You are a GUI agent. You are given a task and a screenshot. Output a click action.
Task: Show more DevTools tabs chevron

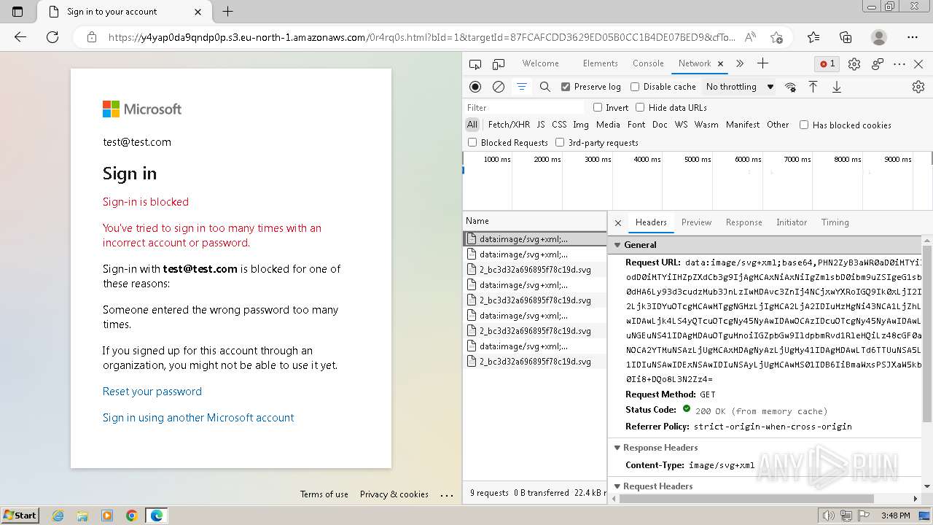point(740,63)
